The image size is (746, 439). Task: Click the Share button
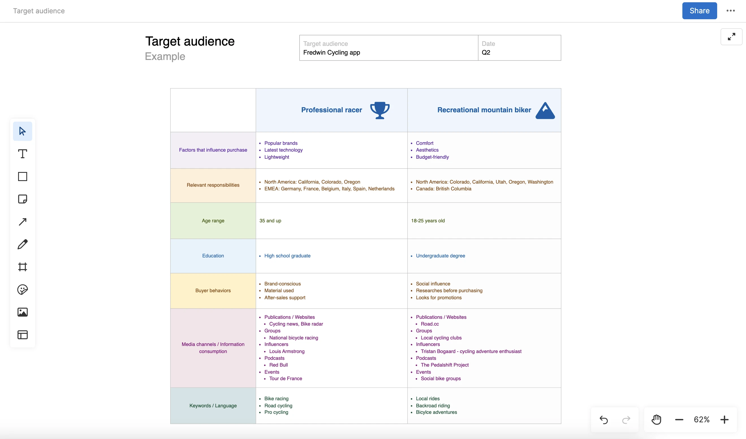click(699, 11)
